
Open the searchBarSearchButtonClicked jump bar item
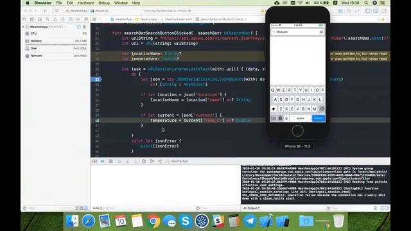pyautogui.click(x=221, y=19)
